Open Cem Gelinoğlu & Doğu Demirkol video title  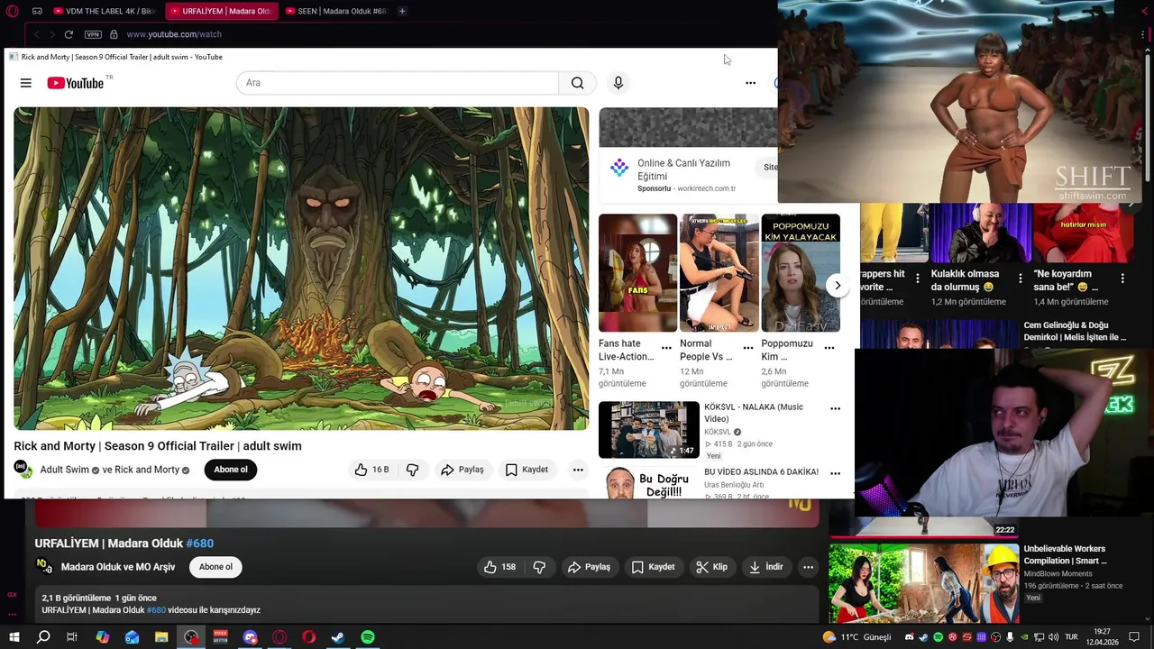[1075, 332]
